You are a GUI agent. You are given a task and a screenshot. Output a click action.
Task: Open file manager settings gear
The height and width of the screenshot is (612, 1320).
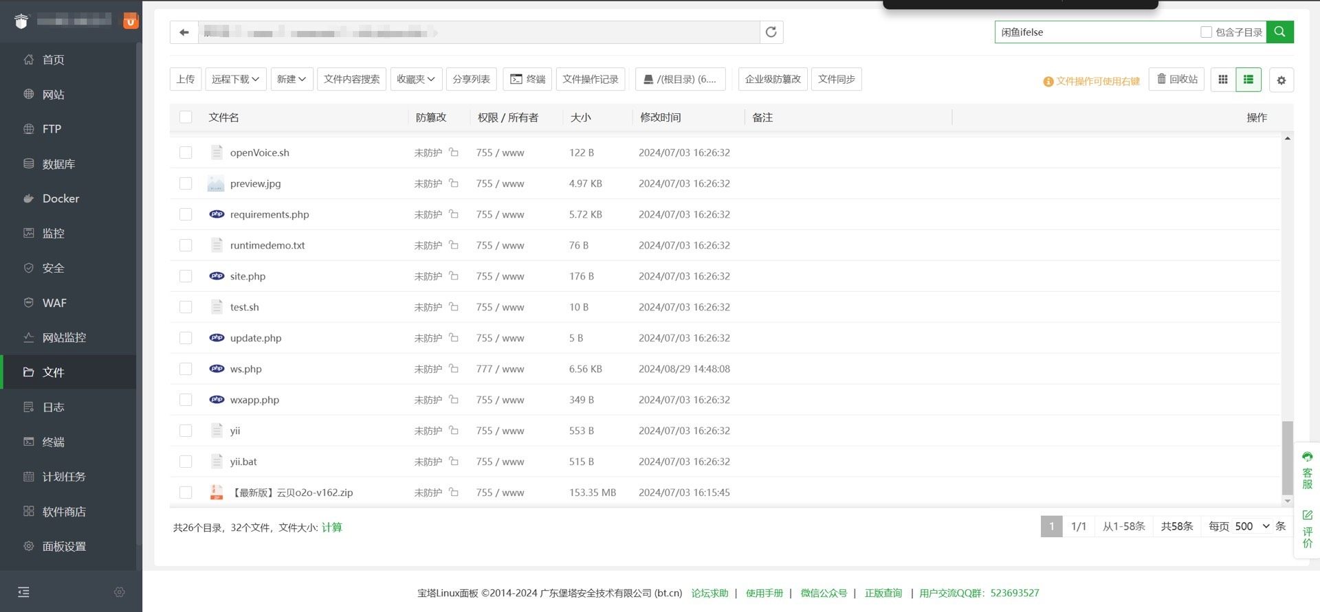[x=1281, y=80]
